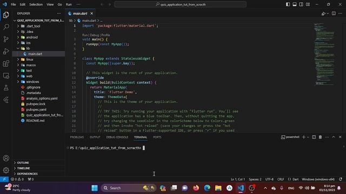Close the main.dart editor tab
Image resolution: width=346 pixels, height=194 pixels.
(91, 13)
